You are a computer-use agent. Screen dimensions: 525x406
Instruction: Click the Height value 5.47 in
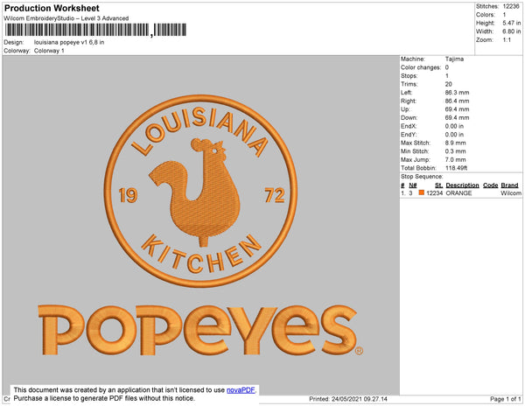pyautogui.click(x=512, y=23)
